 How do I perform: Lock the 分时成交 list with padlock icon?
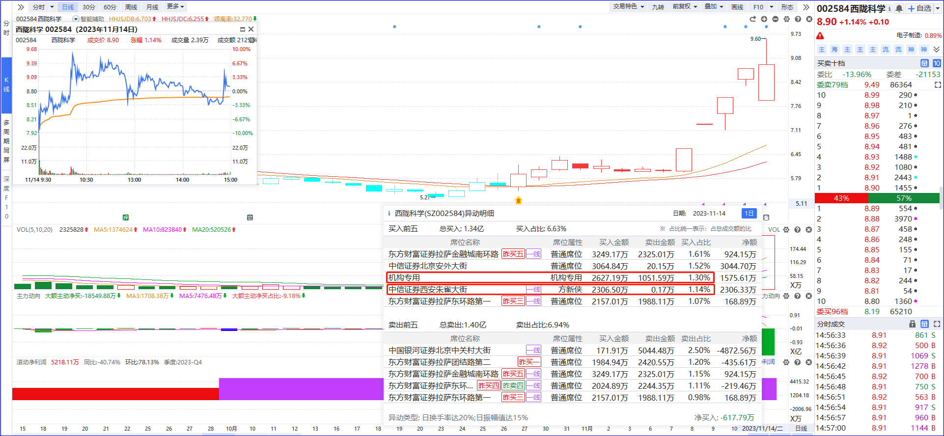tap(912, 324)
